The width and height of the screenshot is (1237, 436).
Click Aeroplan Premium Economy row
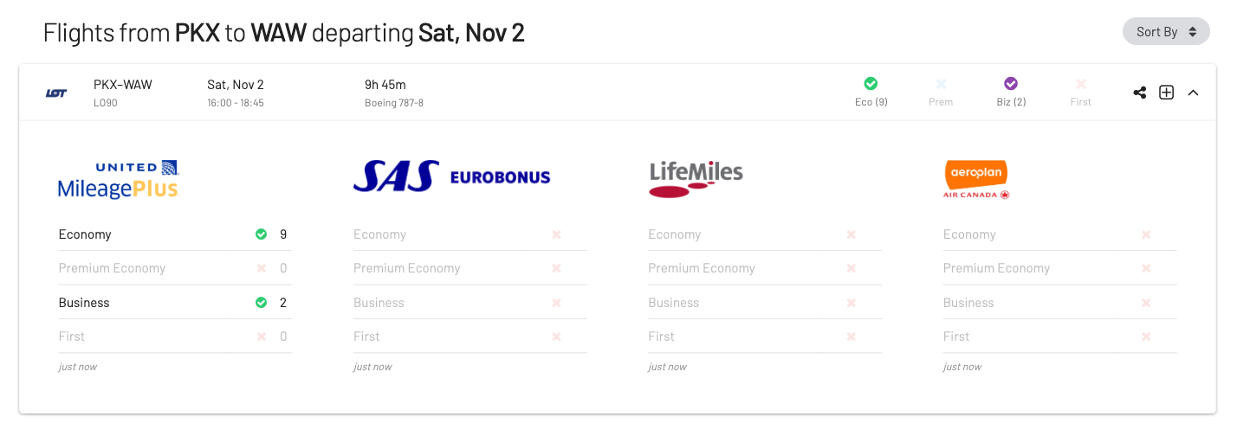[1059, 268]
